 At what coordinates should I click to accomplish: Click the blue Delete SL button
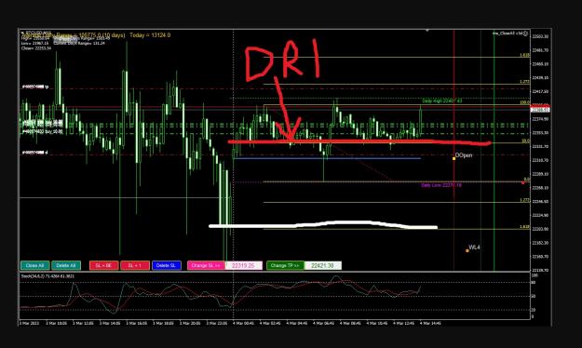point(167,265)
